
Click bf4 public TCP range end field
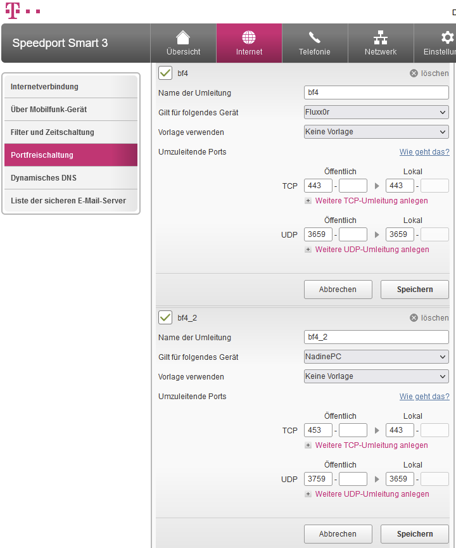coord(353,186)
